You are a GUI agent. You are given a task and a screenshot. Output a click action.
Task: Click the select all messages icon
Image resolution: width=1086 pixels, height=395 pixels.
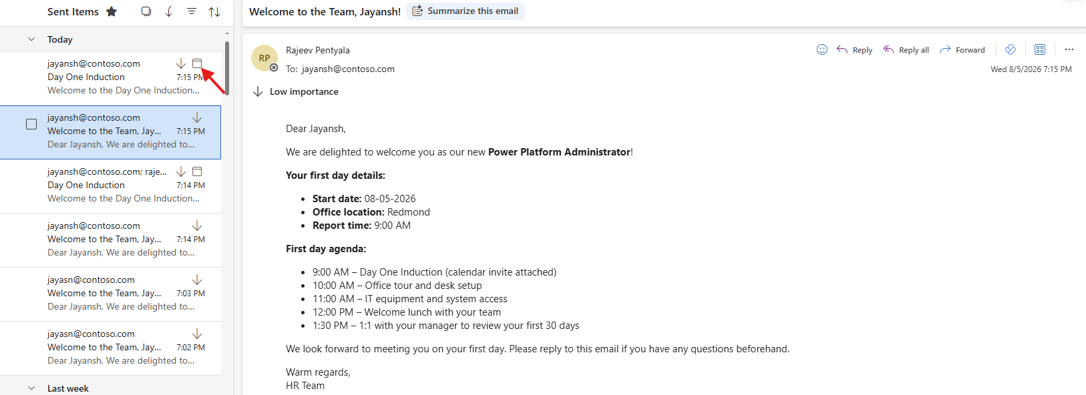(x=146, y=11)
